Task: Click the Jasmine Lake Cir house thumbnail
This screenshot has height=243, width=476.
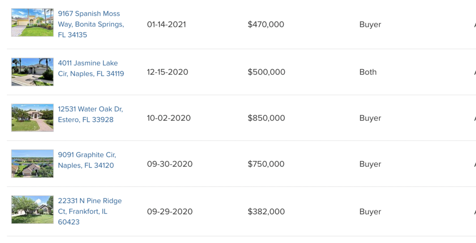Action: click(x=32, y=72)
